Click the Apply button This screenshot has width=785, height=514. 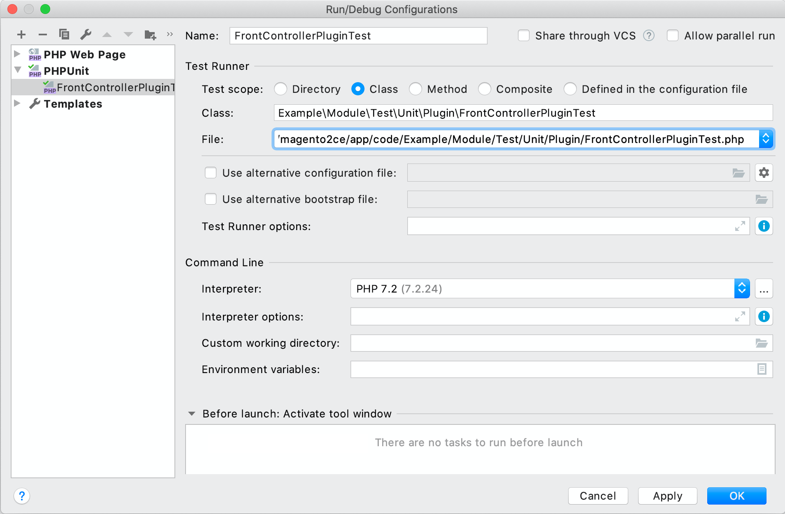pos(667,496)
